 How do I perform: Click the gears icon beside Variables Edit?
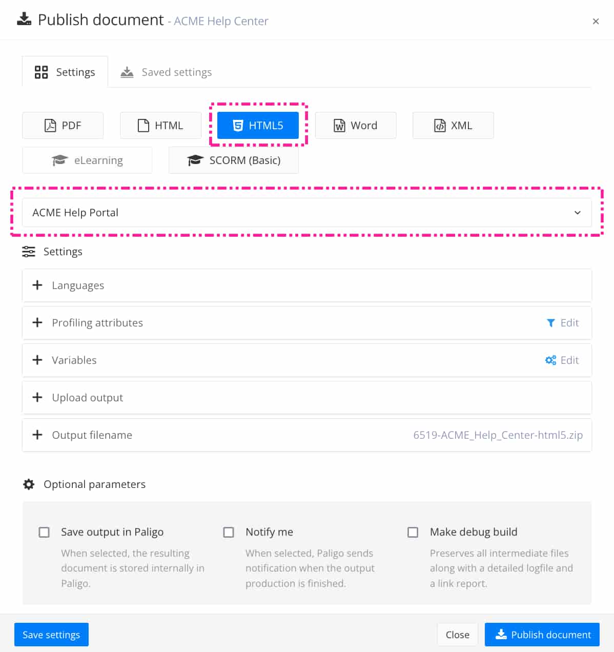pos(550,360)
